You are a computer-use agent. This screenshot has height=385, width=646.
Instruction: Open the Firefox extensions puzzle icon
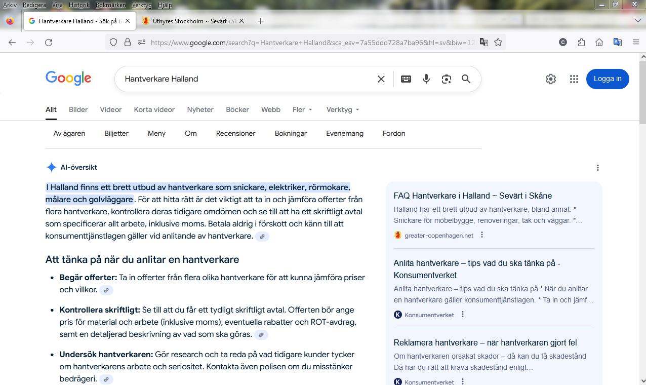(x=581, y=43)
